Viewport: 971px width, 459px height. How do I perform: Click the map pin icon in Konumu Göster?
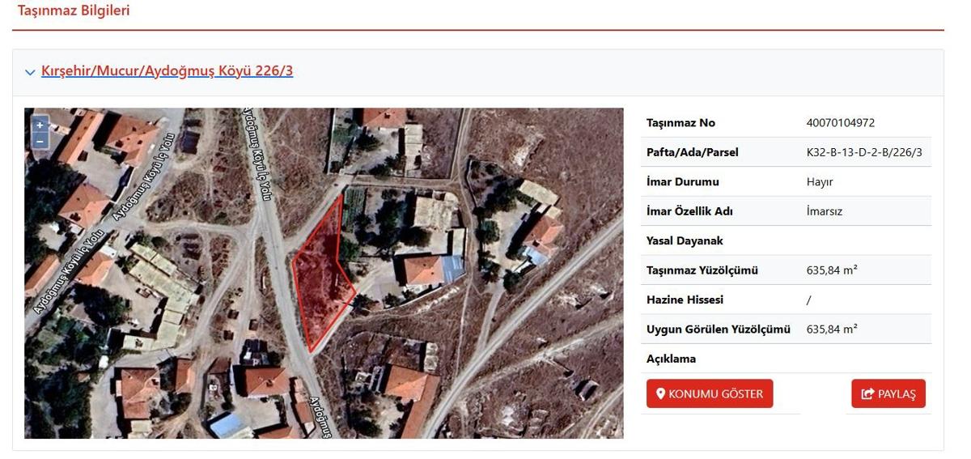coord(660,394)
